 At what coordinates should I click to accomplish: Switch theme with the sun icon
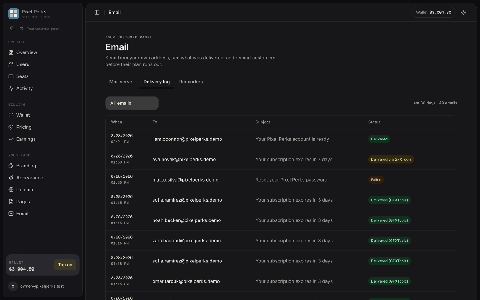(x=463, y=12)
